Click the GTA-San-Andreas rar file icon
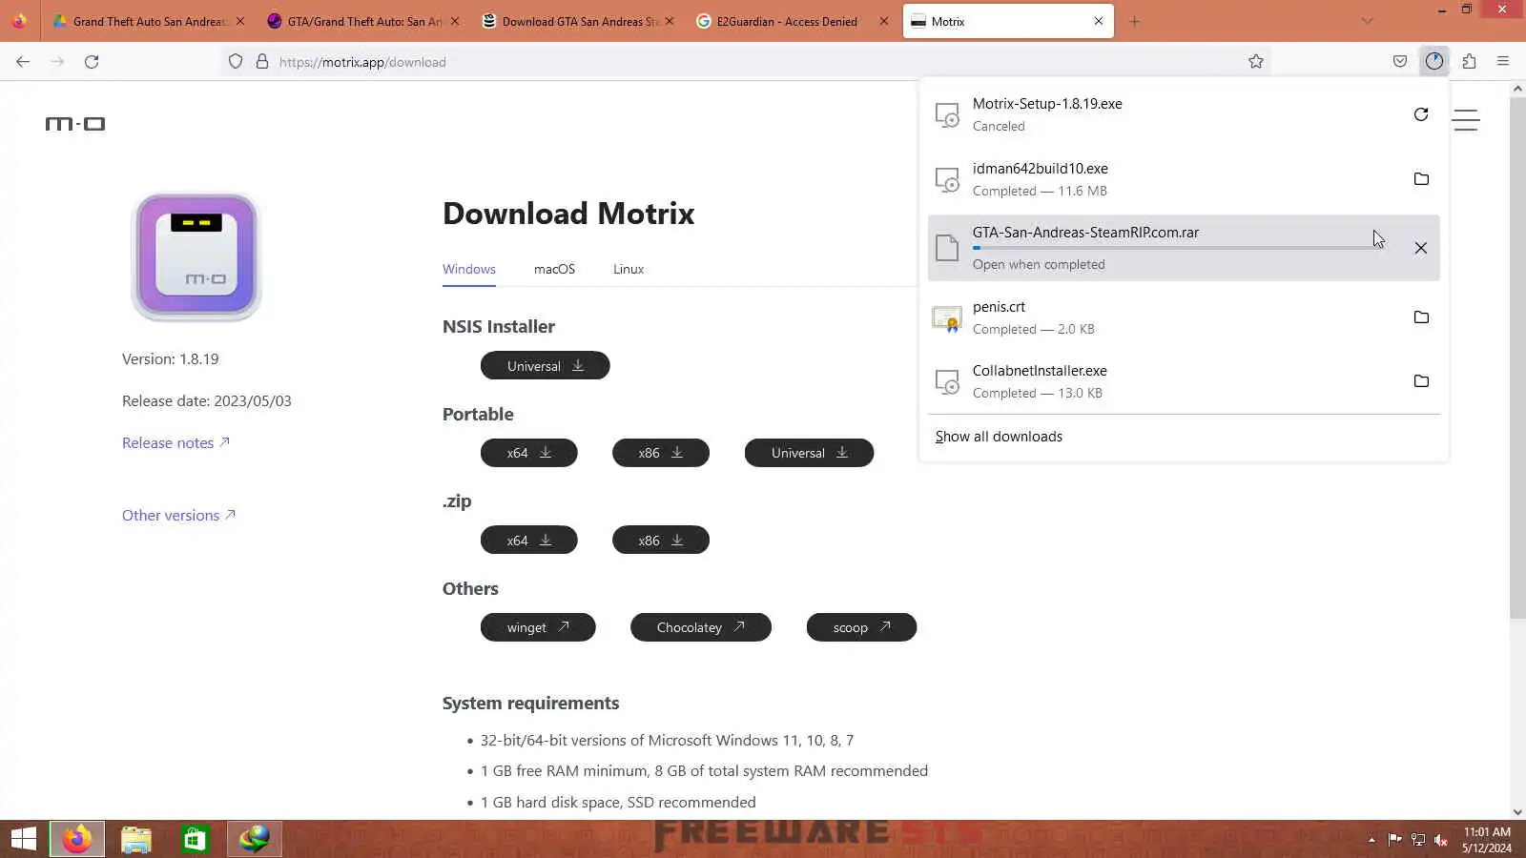This screenshot has width=1526, height=858. [947, 248]
